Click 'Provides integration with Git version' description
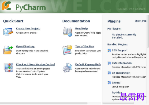This screenshot has height=105, width=149. pyautogui.click(x=129, y=77)
